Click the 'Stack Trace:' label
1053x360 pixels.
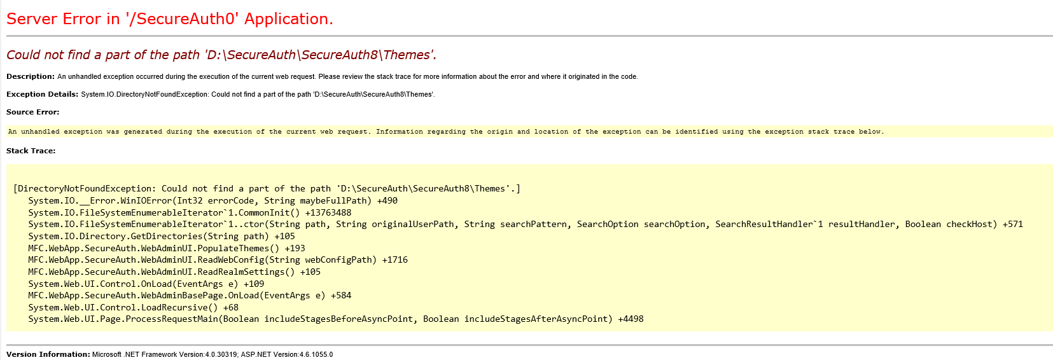(31, 151)
